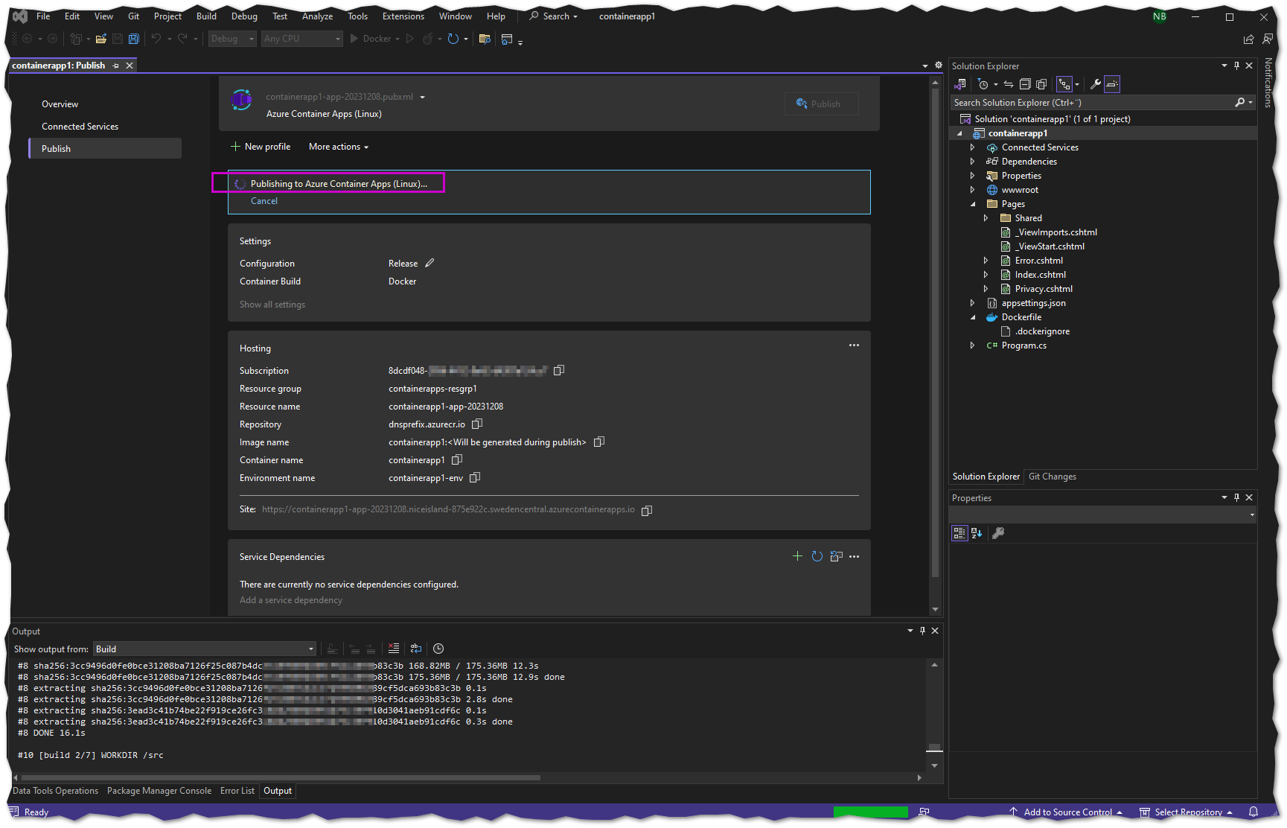The width and height of the screenshot is (1287, 828).
Task: Edit the Release configuration pencil
Action: [429, 263]
